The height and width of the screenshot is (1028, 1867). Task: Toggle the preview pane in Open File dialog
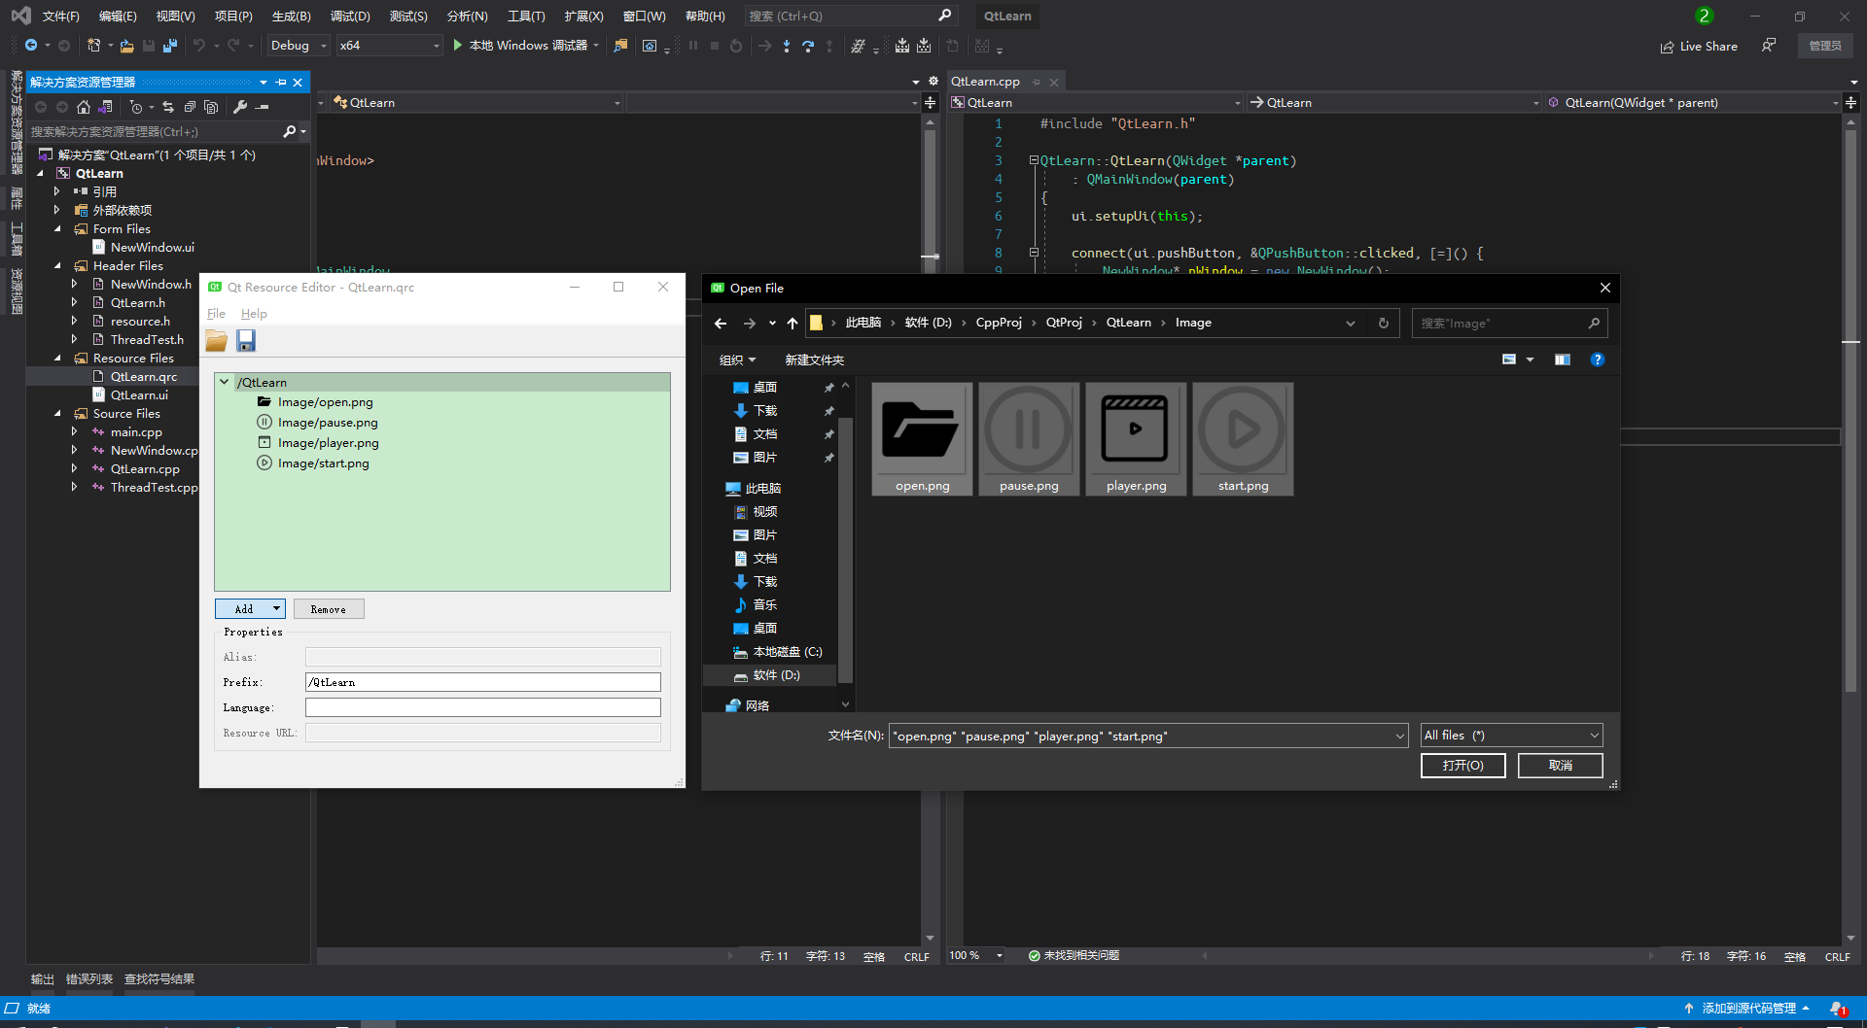pyautogui.click(x=1562, y=360)
